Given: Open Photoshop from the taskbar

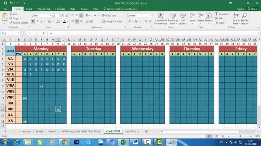Looking at the screenshot, I should pos(76,142).
